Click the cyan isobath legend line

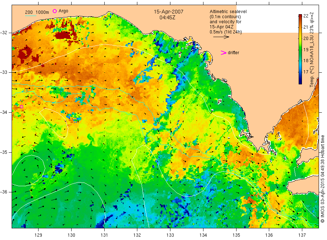31,16
